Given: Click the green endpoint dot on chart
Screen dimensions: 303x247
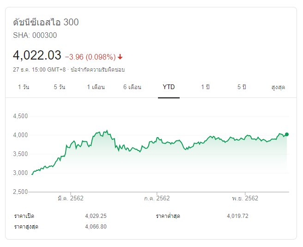Looking at the screenshot, I should [x=287, y=134].
